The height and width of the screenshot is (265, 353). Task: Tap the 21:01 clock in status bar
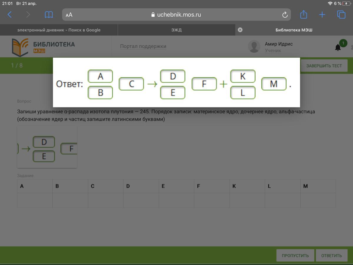coord(7,4)
